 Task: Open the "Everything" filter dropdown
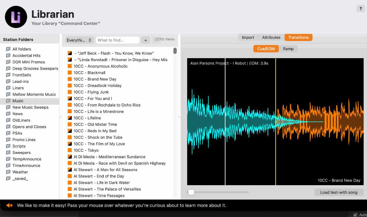[x=79, y=40]
